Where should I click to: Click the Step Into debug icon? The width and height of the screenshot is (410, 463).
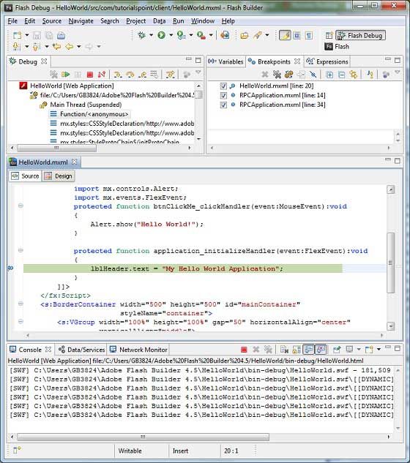point(118,75)
